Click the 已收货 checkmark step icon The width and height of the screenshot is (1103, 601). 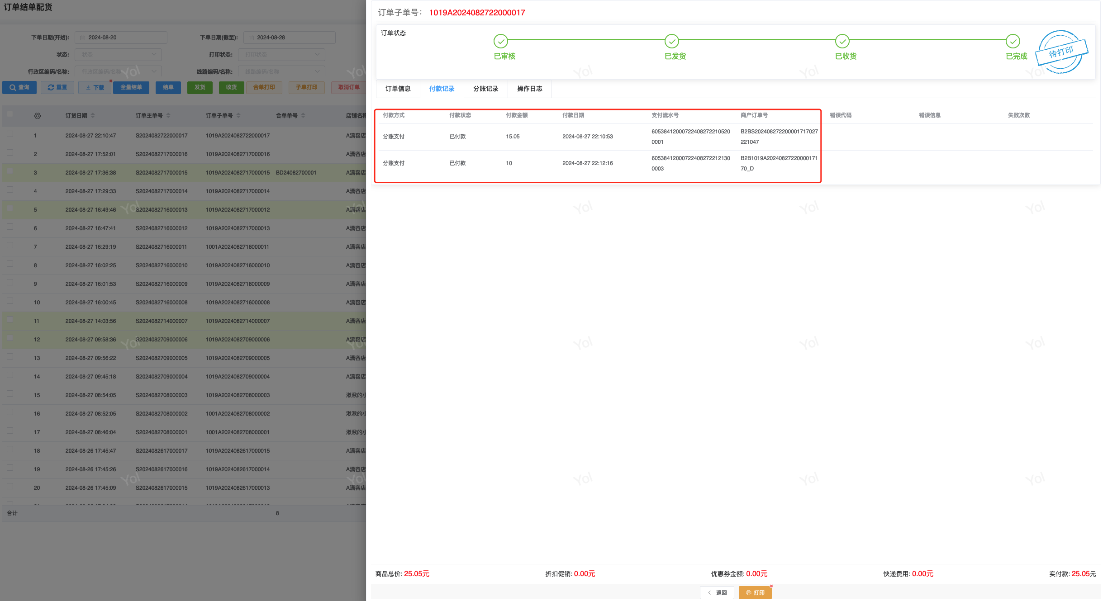(x=842, y=41)
